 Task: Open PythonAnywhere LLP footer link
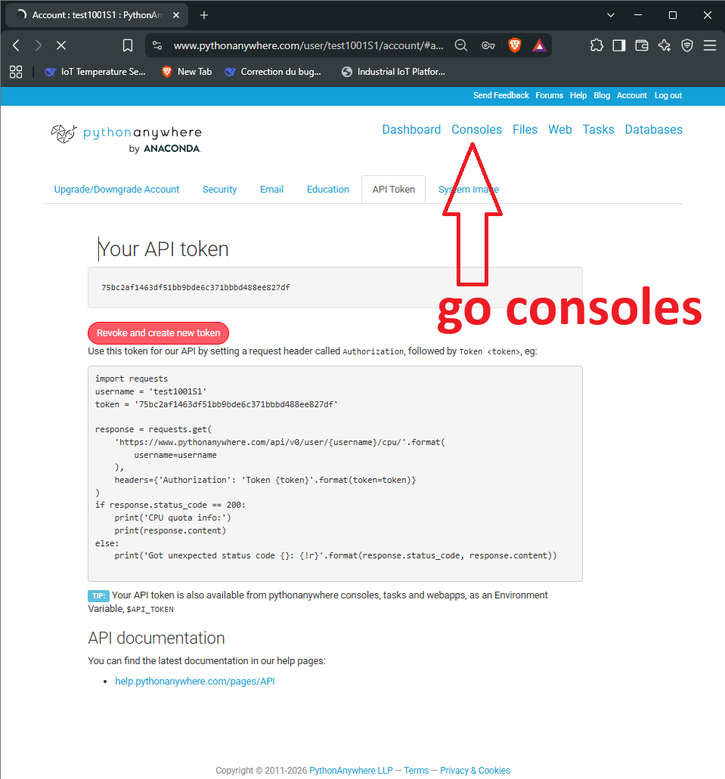351,770
